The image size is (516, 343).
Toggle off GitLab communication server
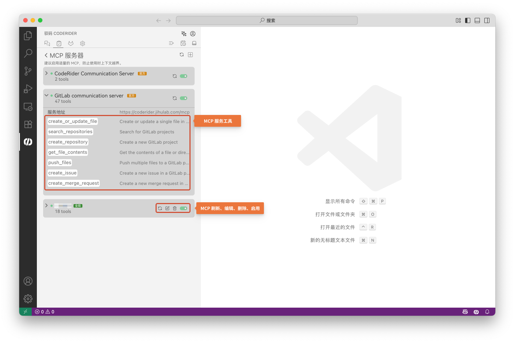click(184, 98)
